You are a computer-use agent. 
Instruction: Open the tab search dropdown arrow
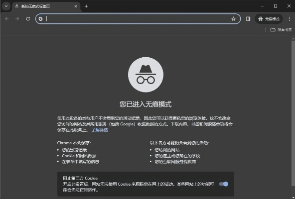pos(6,6)
